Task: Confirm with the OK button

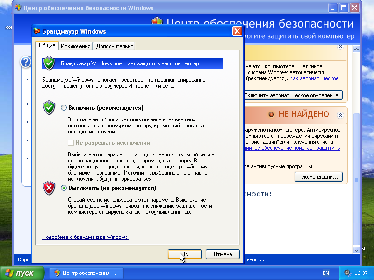Action: [185, 254]
